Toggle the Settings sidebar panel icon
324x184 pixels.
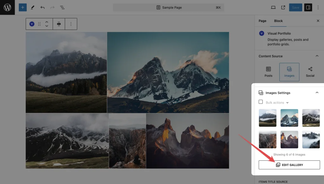308,7
